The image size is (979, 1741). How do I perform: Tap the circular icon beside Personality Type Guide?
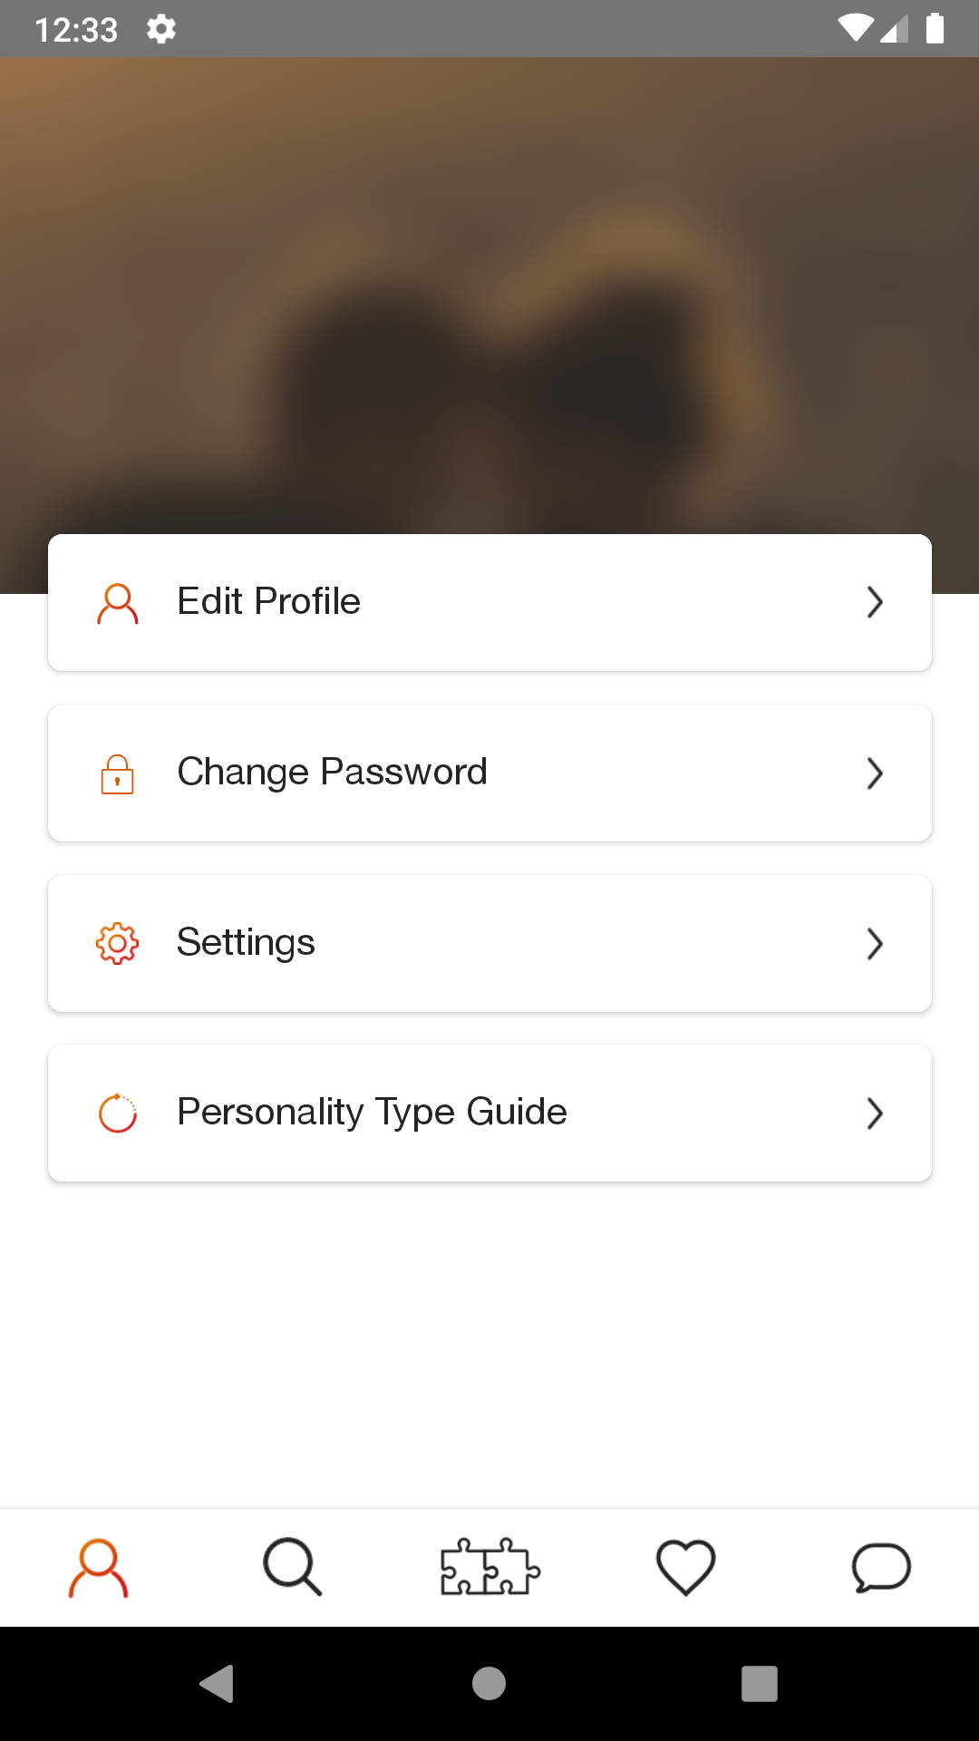click(118, 1114)
